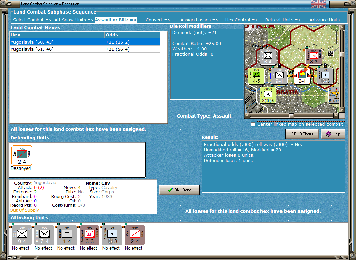Click the map's vertical scrollbar down arrow
Viewport: 356px width, 260px height.
click(x=342, y=110)
